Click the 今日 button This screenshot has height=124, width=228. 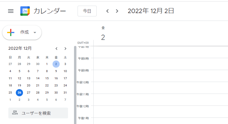click(87, 11)
